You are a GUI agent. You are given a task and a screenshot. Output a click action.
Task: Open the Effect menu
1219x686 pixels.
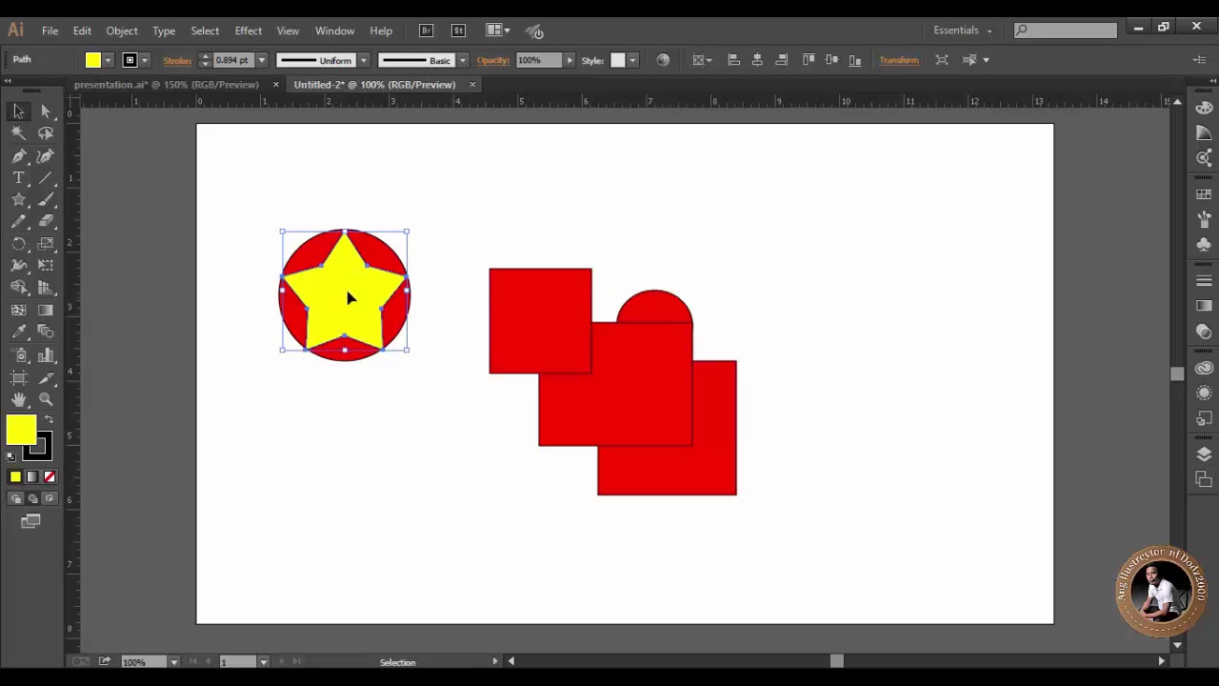(x=249, y=30)
